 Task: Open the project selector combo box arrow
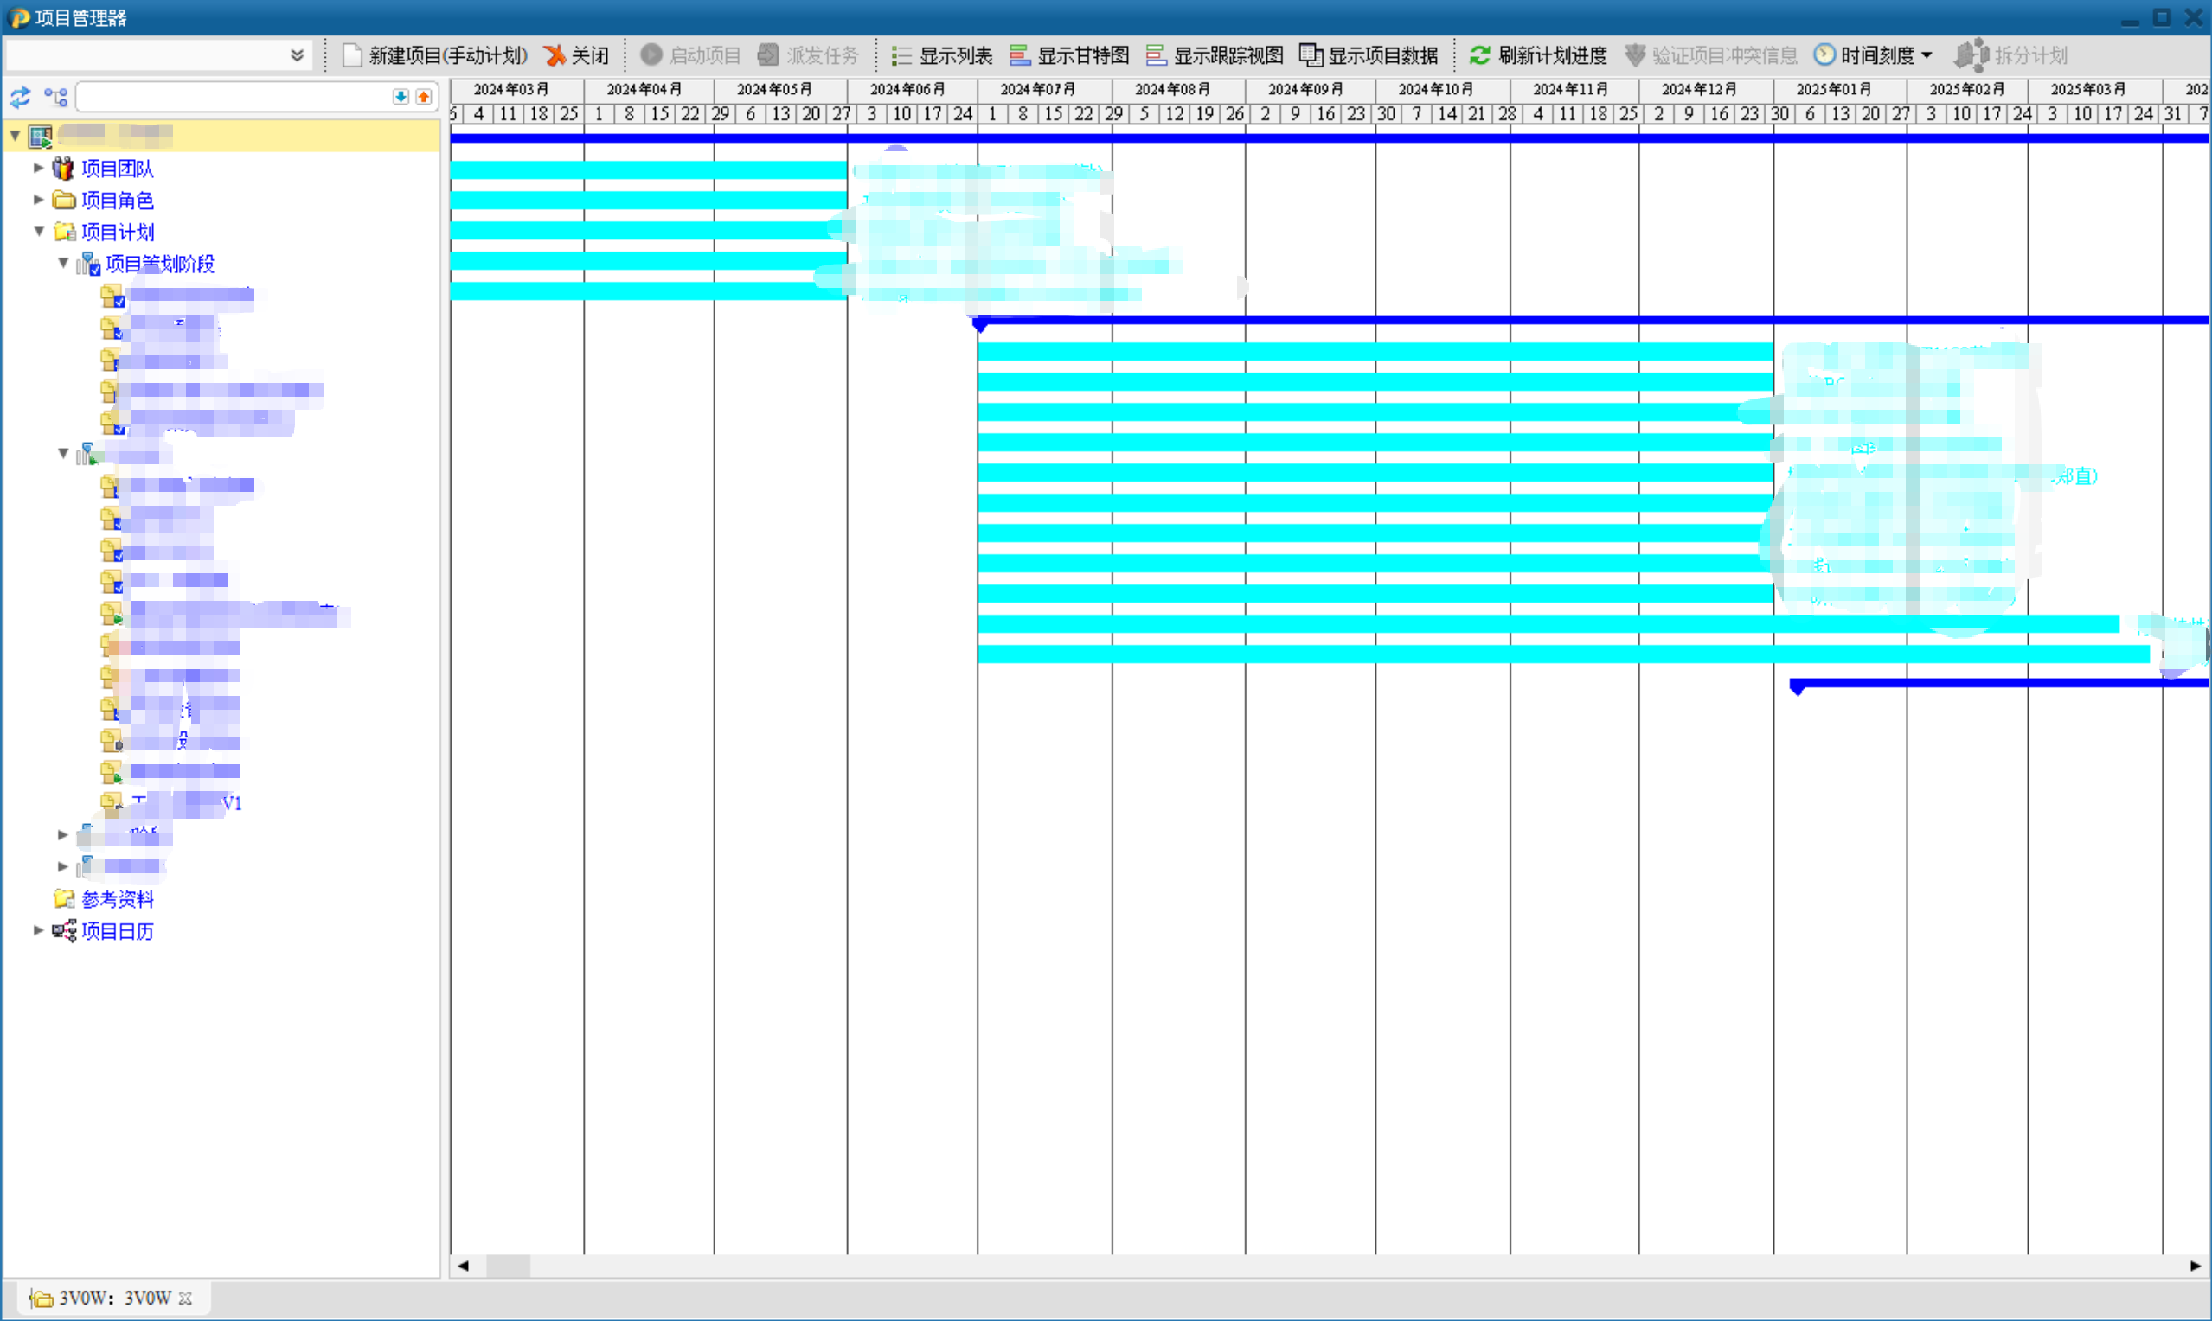tap(297, 55)
